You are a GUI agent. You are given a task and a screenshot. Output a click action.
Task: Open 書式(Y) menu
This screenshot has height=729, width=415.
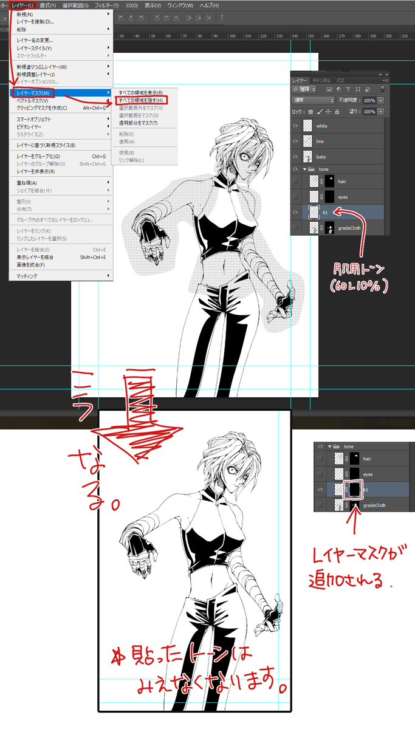click(x=48, y=5)
